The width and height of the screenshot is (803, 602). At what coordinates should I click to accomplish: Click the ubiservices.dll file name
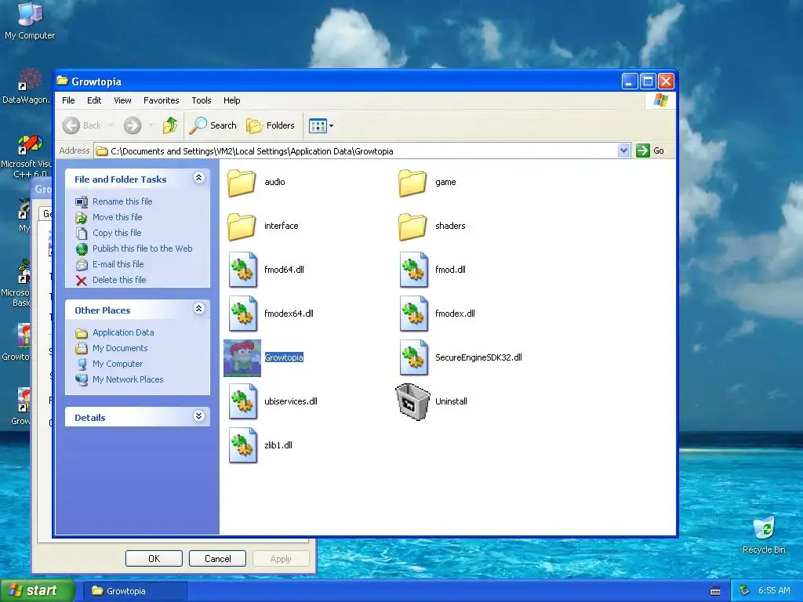coord(291,402)
